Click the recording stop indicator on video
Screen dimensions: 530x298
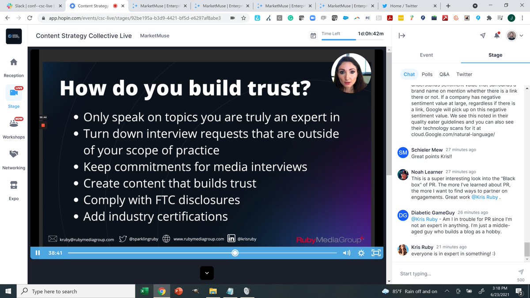(x=43, y=125)
